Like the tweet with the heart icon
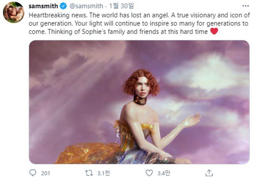The image size is (255, 180). [149, 173]
